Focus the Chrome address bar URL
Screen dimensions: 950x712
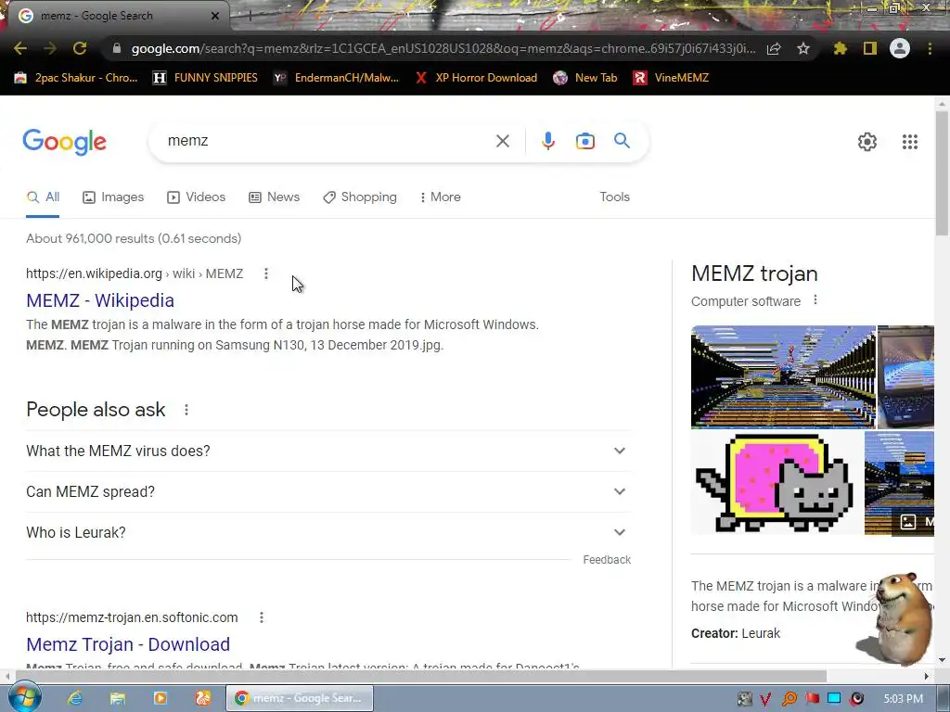pos(443,48)
